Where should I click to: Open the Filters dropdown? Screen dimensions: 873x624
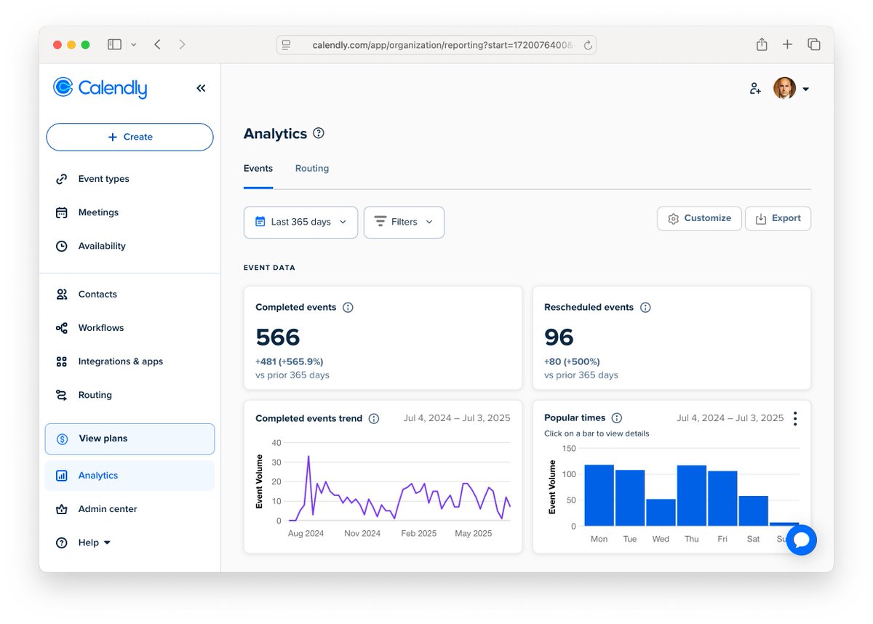(x=404, y=222)
